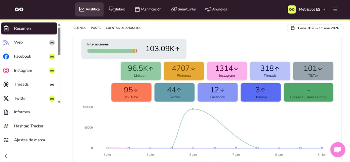This screenshot has height=162, width=350.
Task: Open the POSTS sub-tab
Action: (96, 28)
